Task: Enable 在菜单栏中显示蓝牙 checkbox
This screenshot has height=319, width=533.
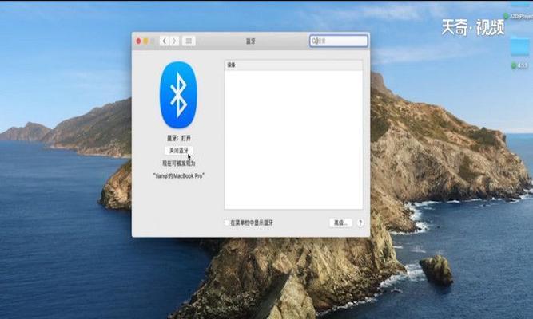Action: tap(226, 223)
